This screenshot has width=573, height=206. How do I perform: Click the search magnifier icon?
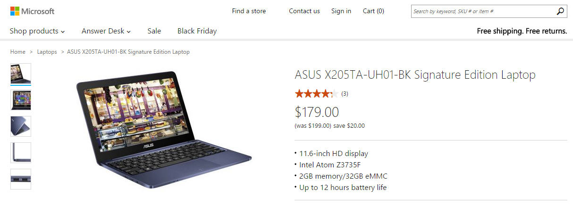tap(560, 11)
